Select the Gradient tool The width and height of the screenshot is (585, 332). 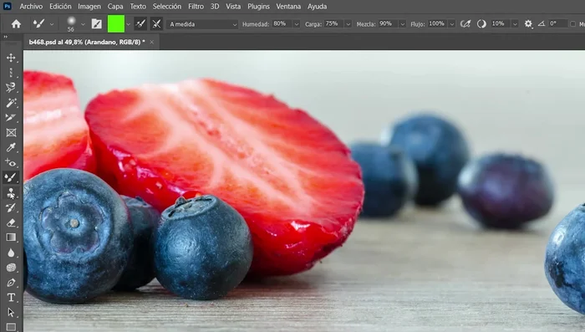(x=11, y=238)
